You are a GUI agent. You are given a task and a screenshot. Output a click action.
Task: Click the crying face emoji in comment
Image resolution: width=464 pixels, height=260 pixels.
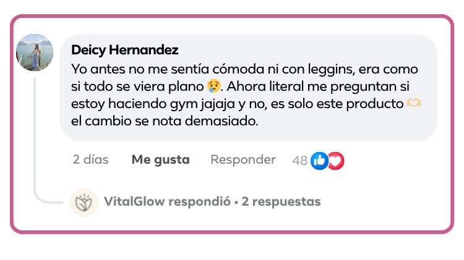[x=213, y=86]
